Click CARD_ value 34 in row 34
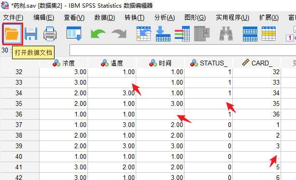296x180 pixels. click(276, 93)
